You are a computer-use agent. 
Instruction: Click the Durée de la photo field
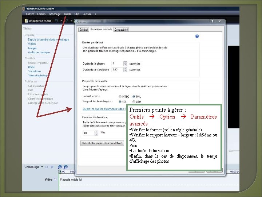(x=117, y=63)
